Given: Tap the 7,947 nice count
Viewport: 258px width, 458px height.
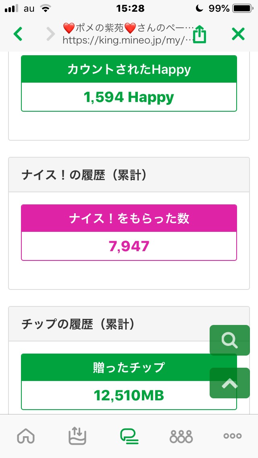Looking at the screenshot, I should tap(129, 246).
